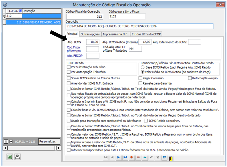Image resolution: width=227 pixels, height=167 pixels.
Task: Enable Informar transportadora para este CFOP
Action: point(69,150)
